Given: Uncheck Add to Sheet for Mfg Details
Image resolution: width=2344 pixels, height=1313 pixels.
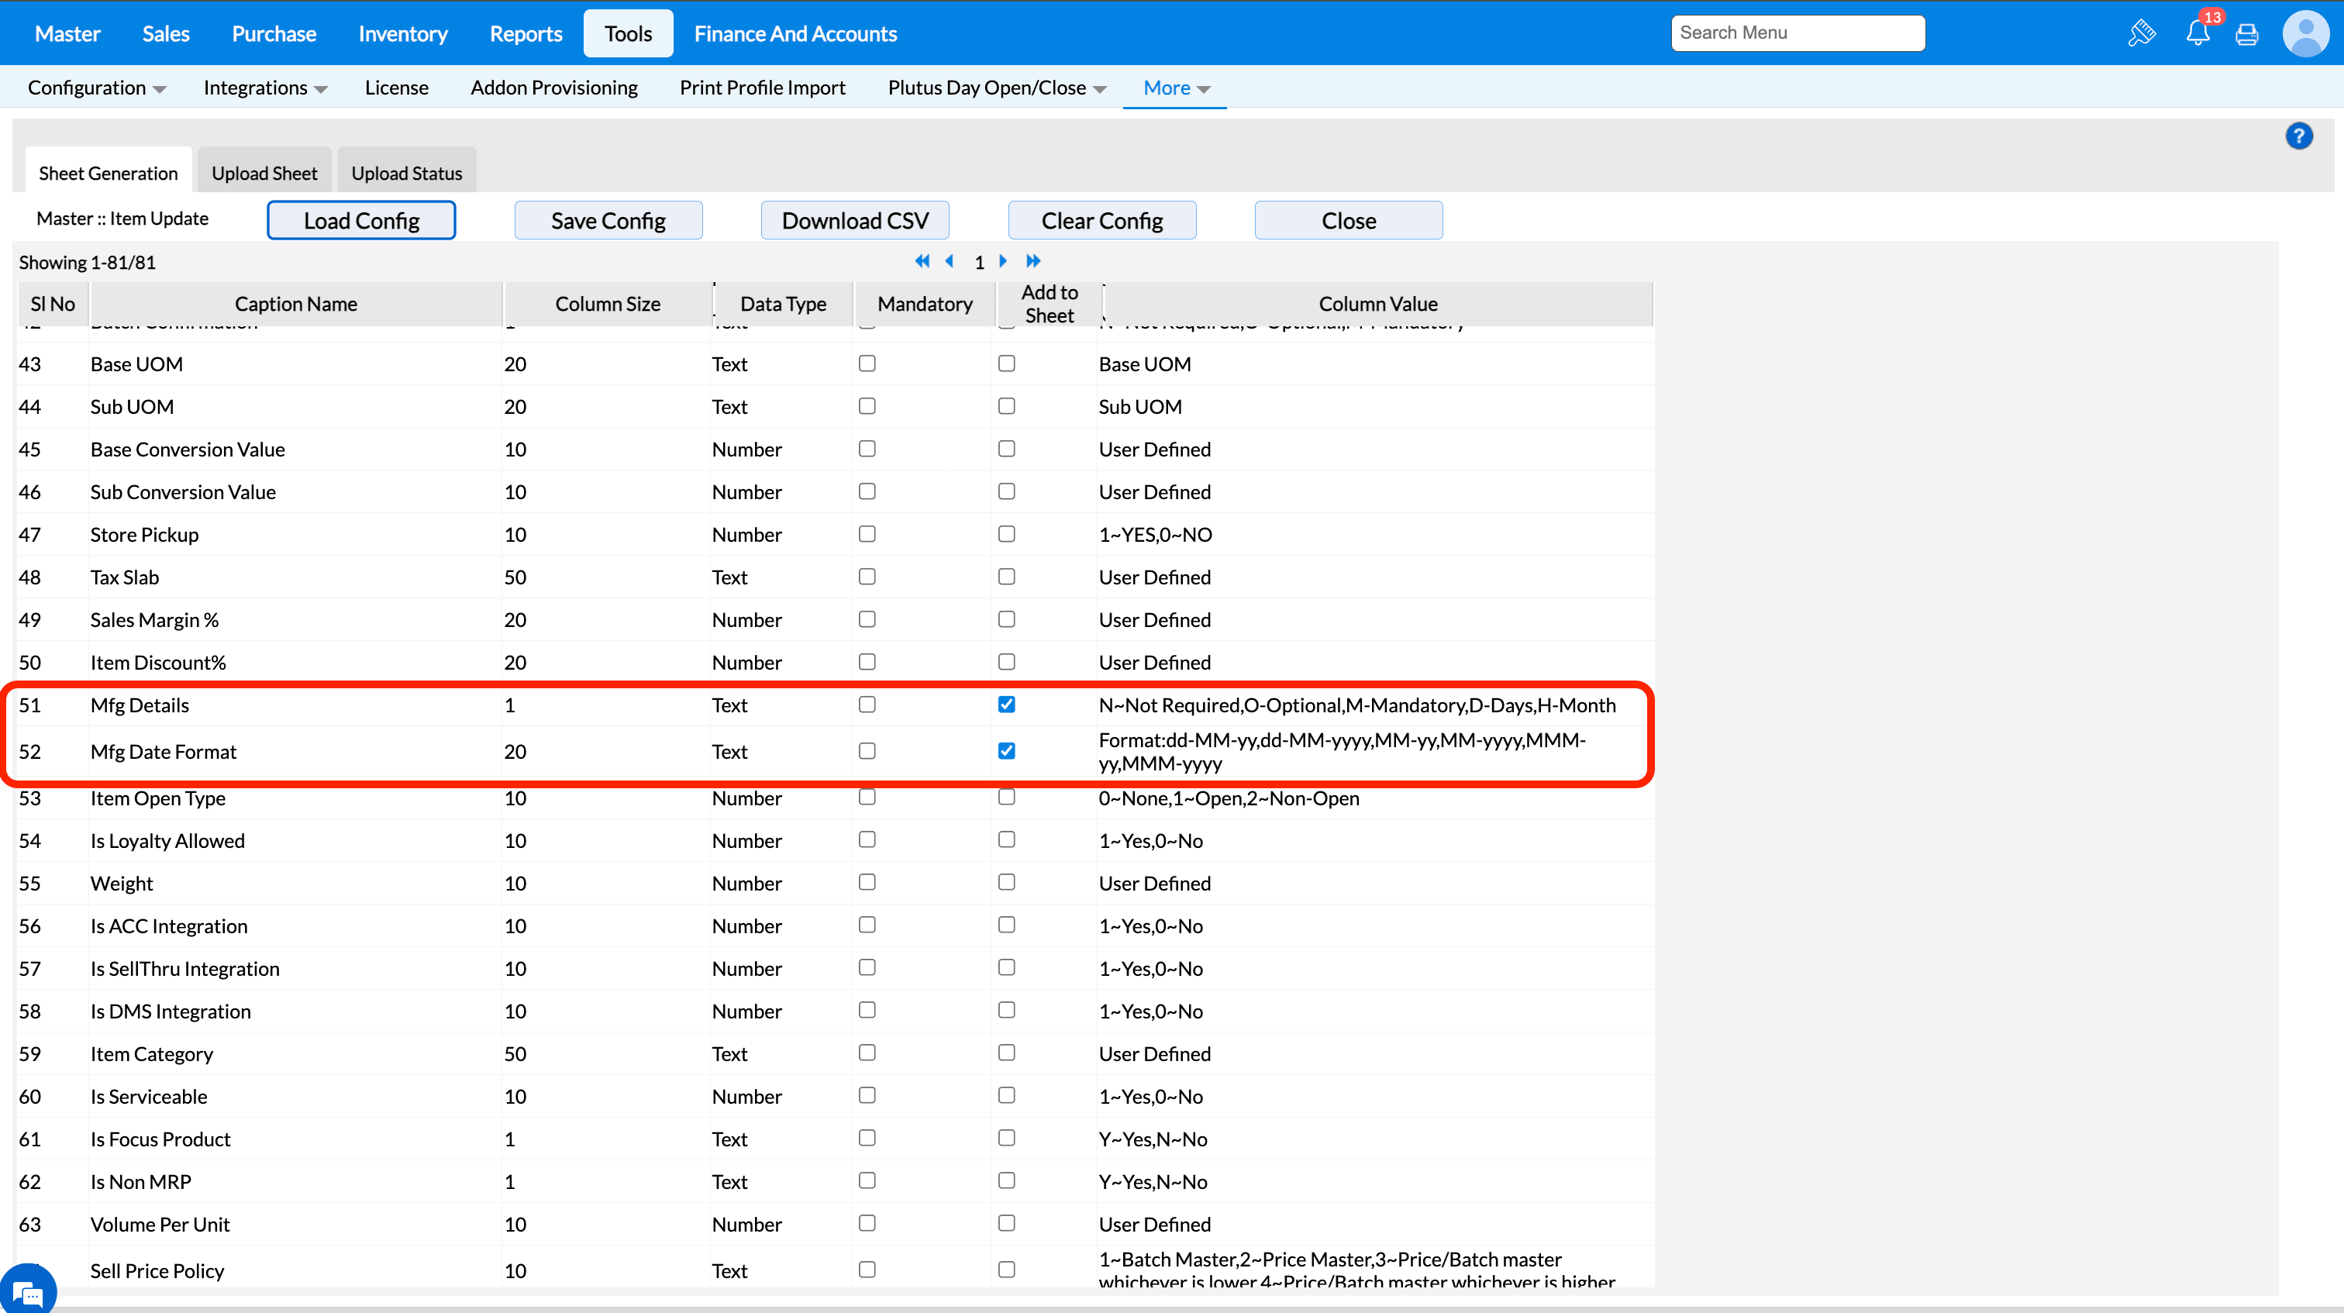Looking at the screenshot, I should pyautogui.click(x=1006, y=705).
